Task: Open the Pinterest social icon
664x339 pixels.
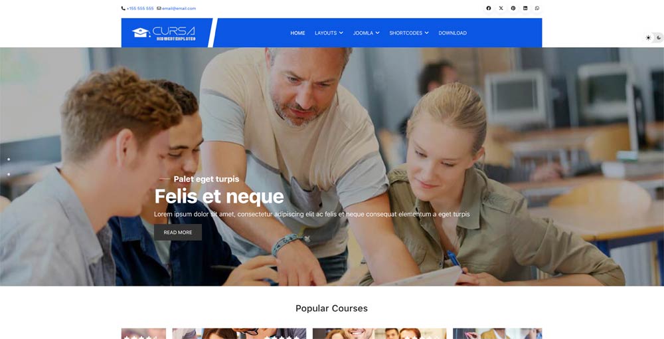Action: pyautogui.click(x=513, y=8)
